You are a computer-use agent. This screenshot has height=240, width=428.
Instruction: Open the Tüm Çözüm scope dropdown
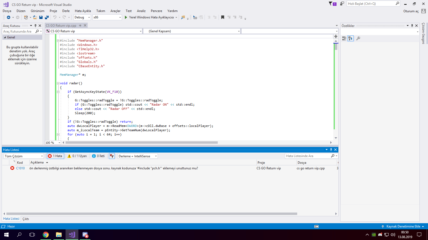[24, 156]
